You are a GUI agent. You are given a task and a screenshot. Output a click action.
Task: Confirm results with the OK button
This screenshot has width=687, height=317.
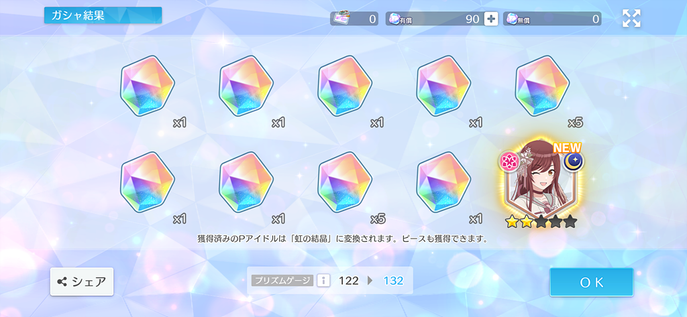pyautogui.click(x=592, y=282)
